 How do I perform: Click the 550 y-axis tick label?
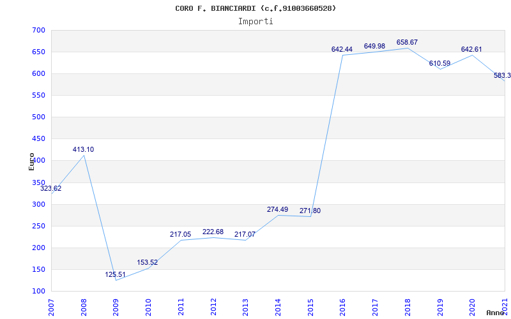[38, 96]
